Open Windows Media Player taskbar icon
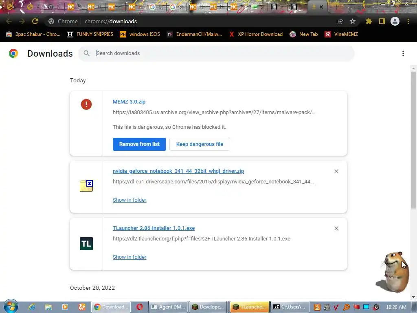 [x=65, y=307]
